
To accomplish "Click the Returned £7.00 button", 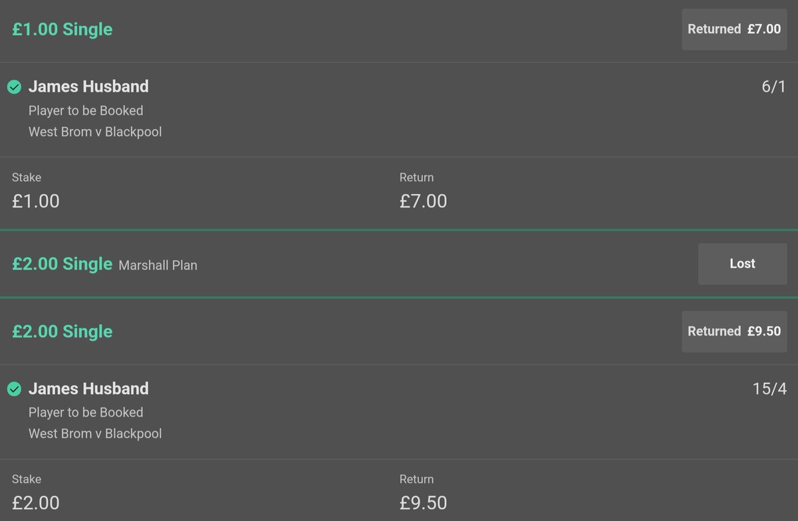I will point(734,29).
